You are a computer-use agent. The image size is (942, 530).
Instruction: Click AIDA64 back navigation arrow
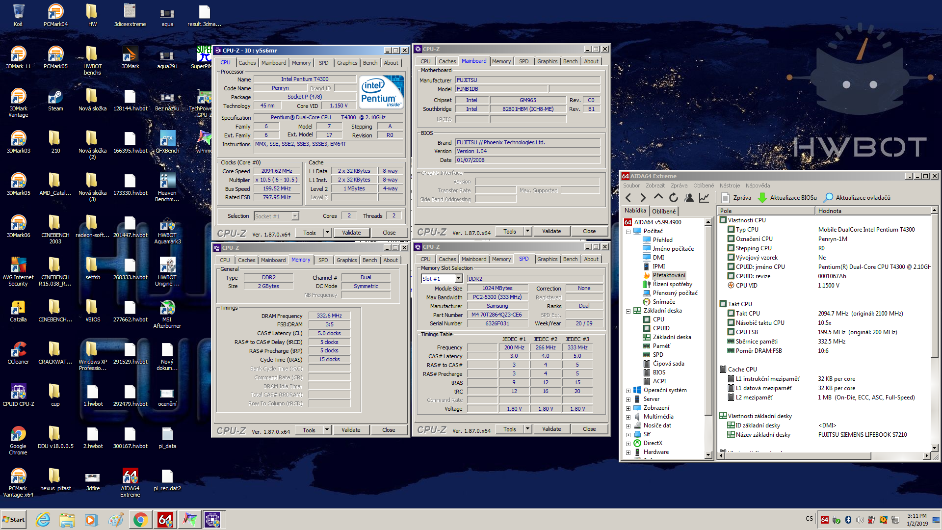tap(628, 198)
